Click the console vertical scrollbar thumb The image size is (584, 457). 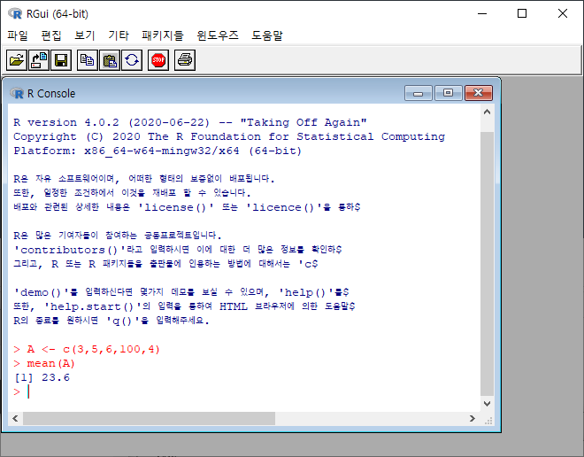click(487, 264)
